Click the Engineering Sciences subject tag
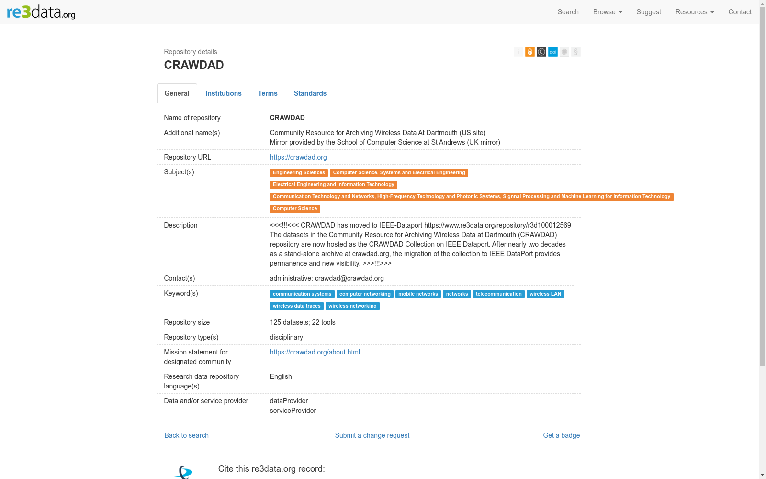The image size is (766, 479). pyautogui.click(x=299, y=173)
